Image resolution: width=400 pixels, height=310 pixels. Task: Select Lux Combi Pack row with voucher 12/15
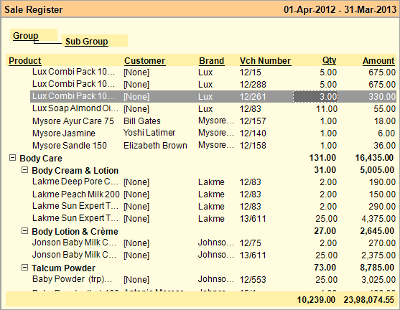(213, 72)
